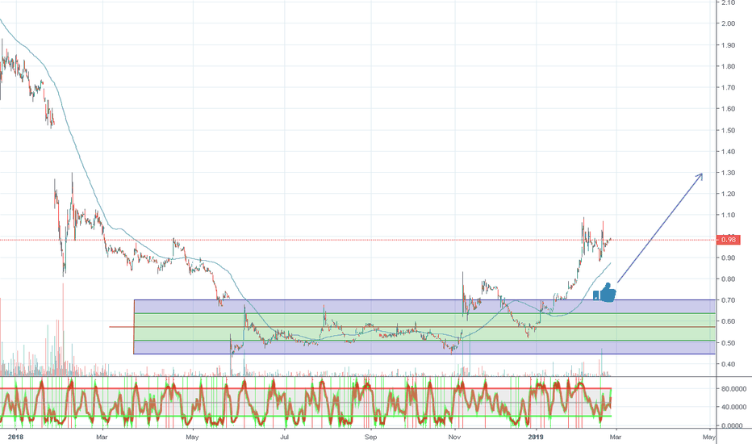
Task: Click the 0.40 price axis label
Action: tap(728, 364)
